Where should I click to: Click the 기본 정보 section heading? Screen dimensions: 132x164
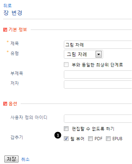click(18, 30)
